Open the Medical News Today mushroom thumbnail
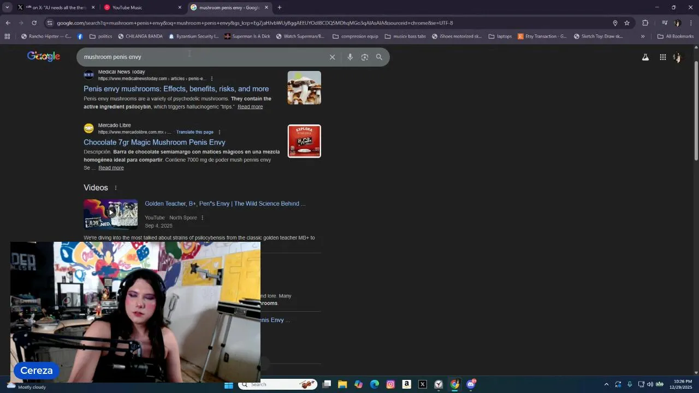The width and height of the screenshot is (699, 393). click(x=304, y=88)
